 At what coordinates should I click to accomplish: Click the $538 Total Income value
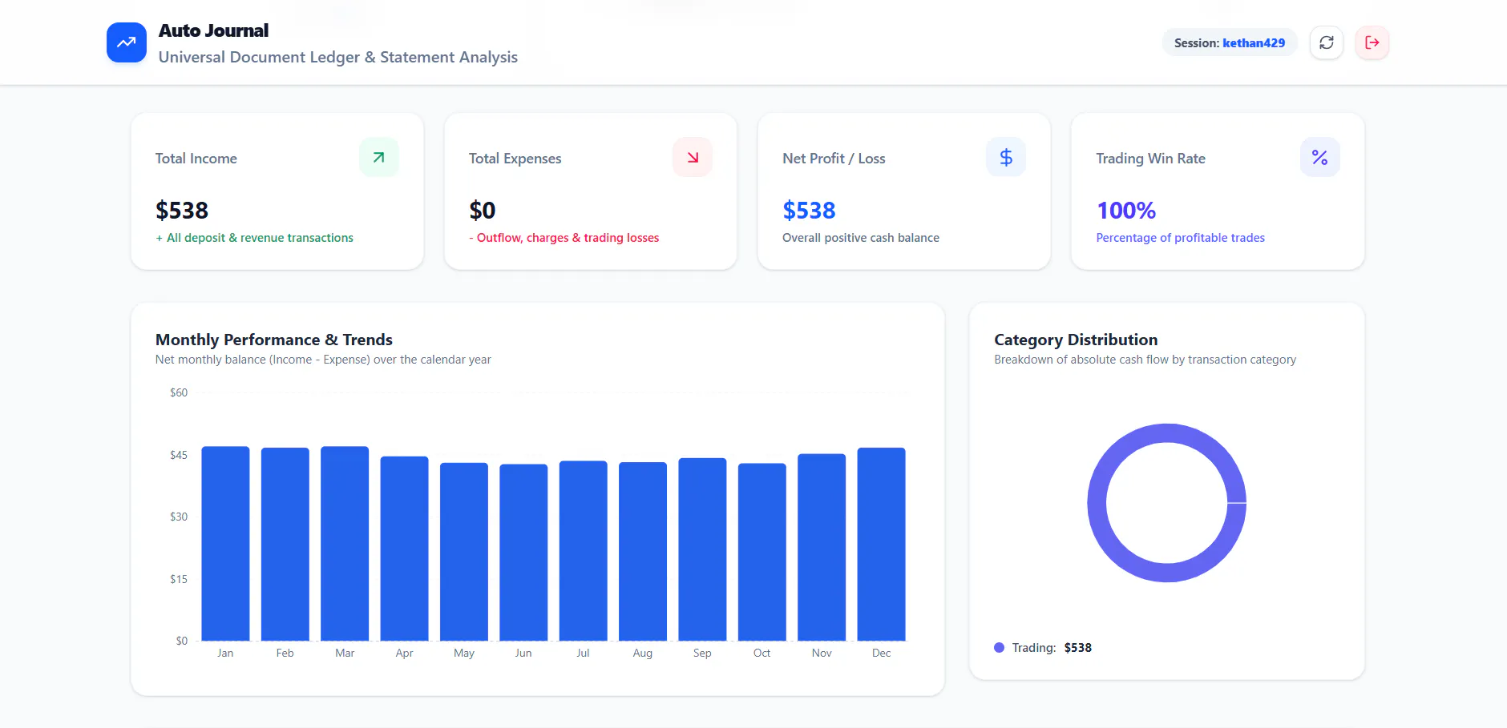(182, 210)
